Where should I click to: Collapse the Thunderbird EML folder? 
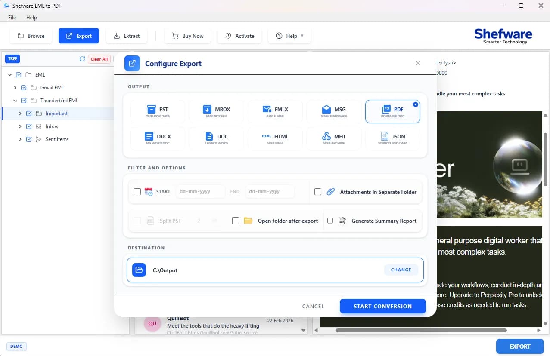[15, 101]
